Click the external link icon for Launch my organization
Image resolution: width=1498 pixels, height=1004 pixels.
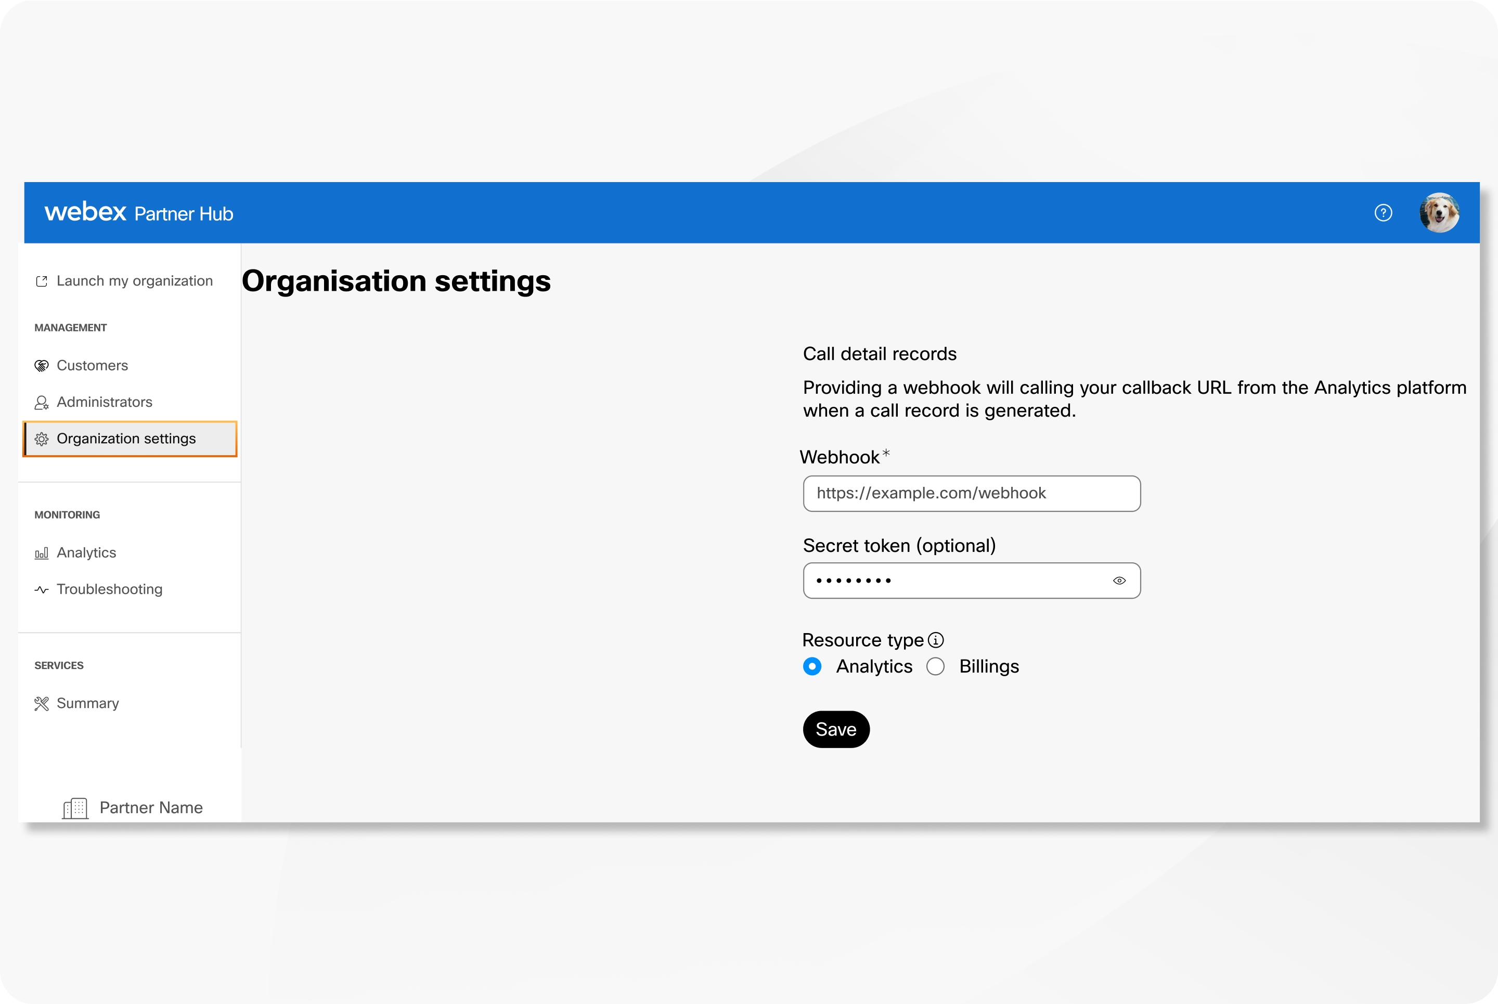(x=41, y=280)
